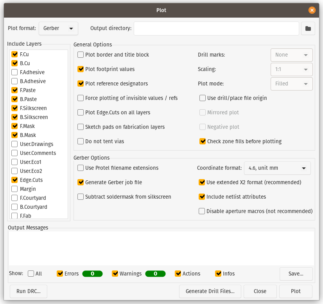Check the User.Drawings layer
The image size is (323, 304).
pos(14,144)
